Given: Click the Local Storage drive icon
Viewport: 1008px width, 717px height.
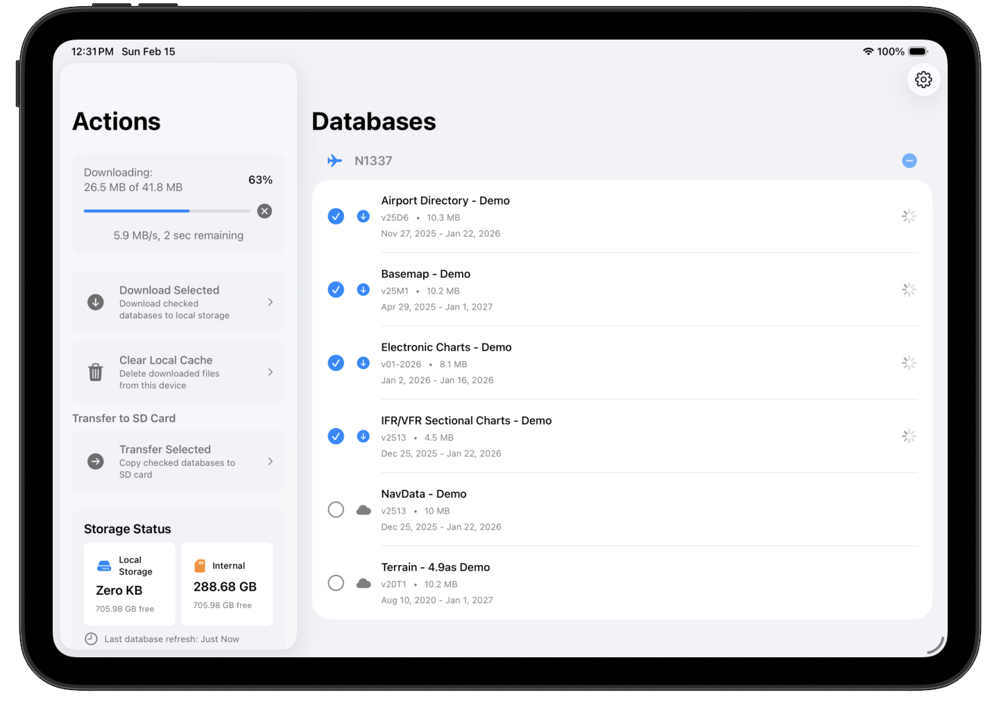Looking at the screenshot, I should (104, 565).
